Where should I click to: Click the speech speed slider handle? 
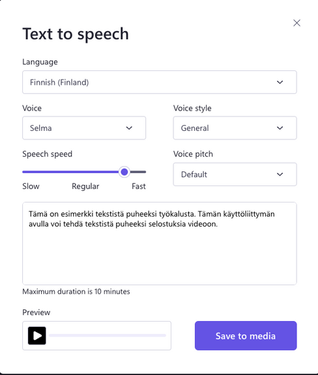[124, 172]
